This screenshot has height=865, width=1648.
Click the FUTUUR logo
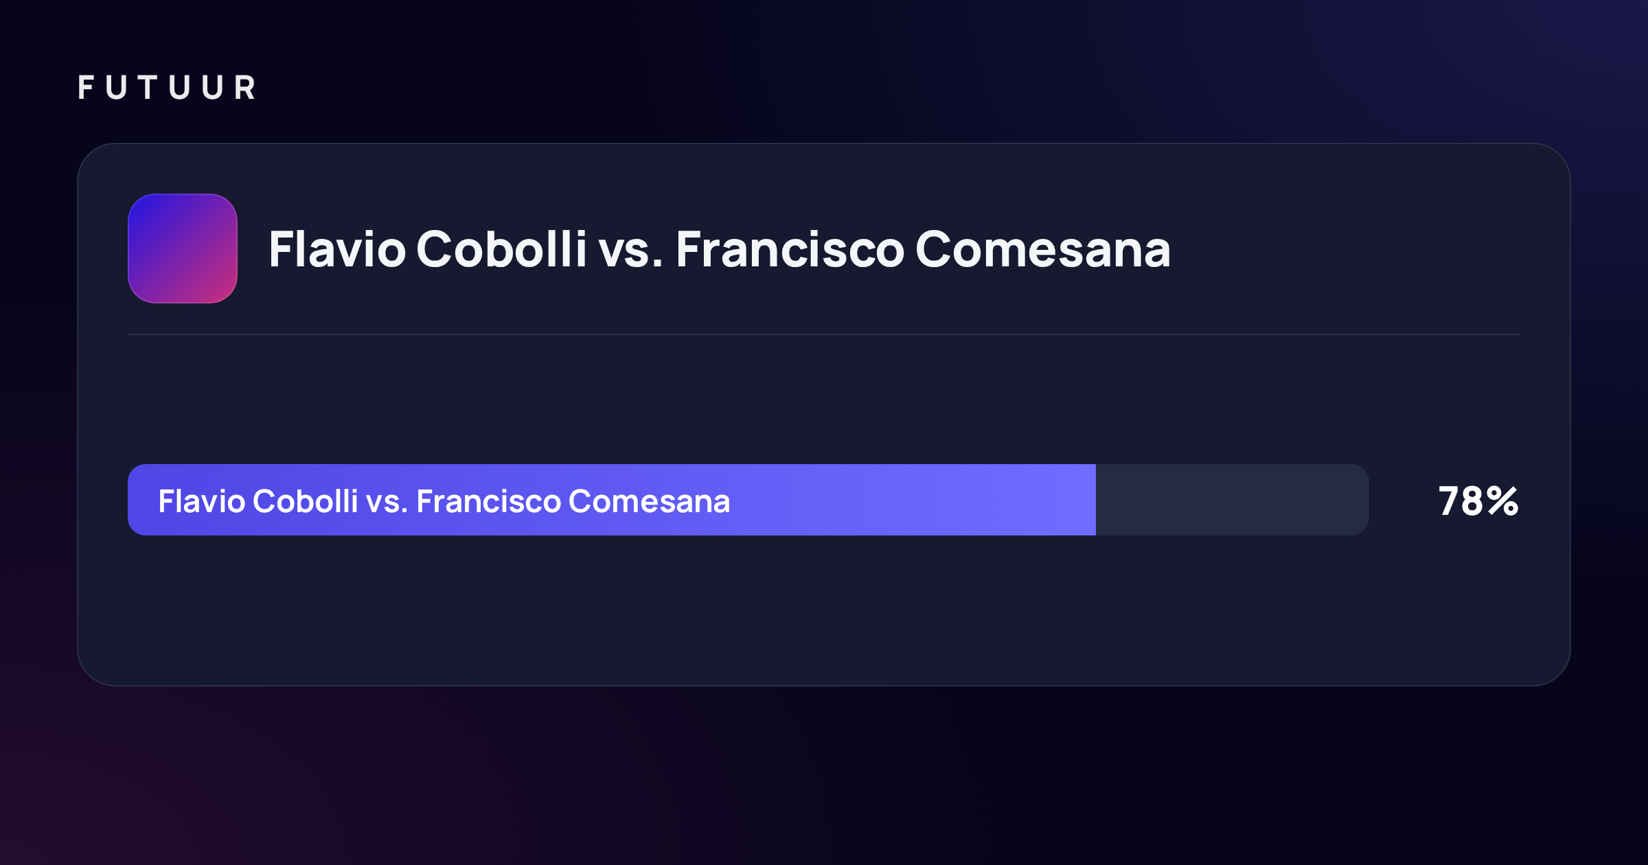tap(167, 88)
